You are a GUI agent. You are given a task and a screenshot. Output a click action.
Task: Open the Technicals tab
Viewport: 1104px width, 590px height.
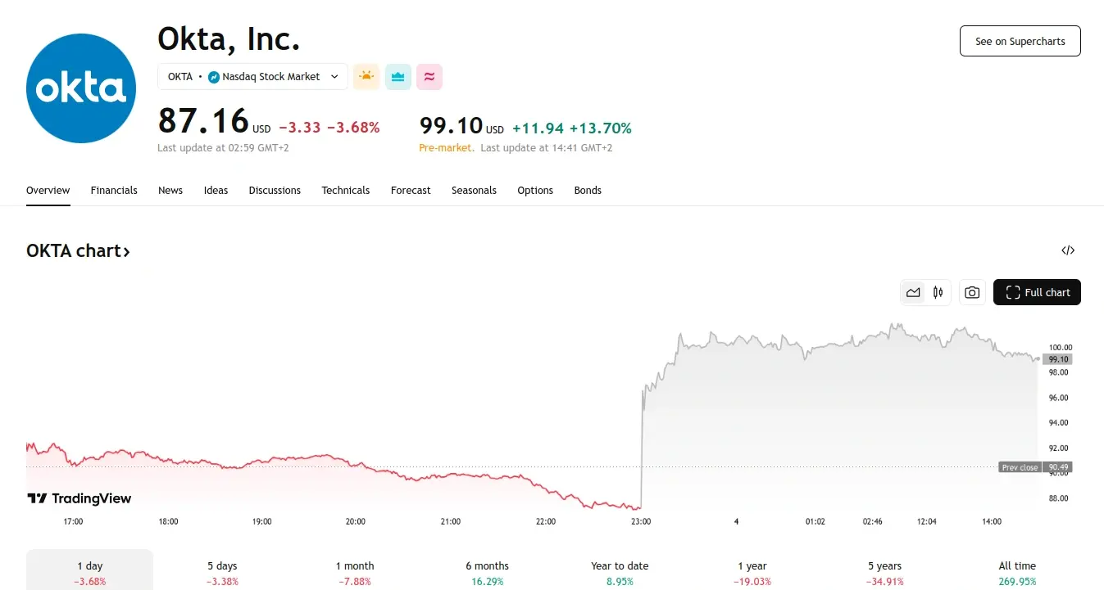[345, 191]
